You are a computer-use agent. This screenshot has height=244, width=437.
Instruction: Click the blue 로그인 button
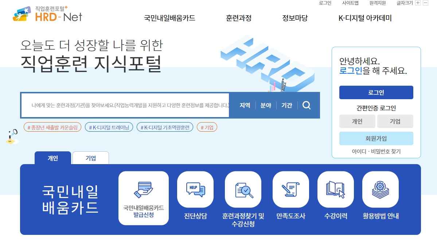pos(376,93)
